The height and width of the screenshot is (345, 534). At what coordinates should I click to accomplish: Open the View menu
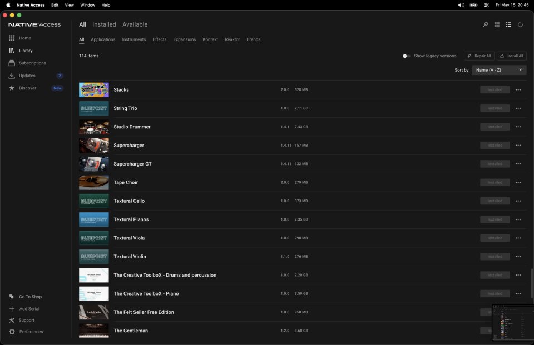(69, 5)
